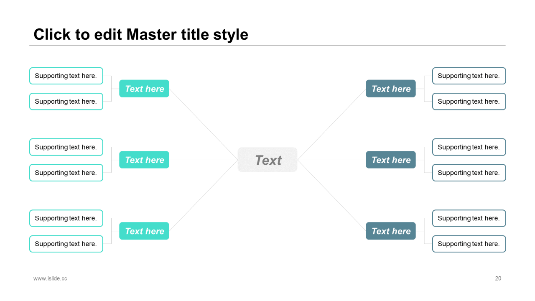Select the middle slate-blue Text here box

click(x=391, y=160)
